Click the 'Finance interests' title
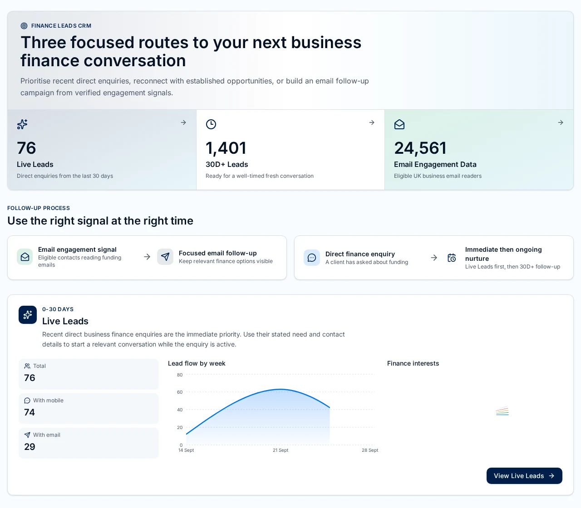The width and height of the screenshot is (581, 508). pos(413,363)
